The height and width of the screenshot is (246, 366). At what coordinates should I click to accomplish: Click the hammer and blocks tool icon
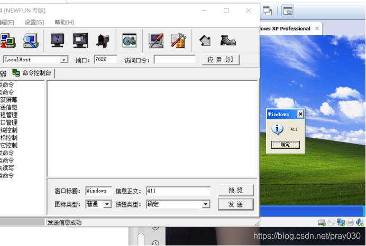178,41
